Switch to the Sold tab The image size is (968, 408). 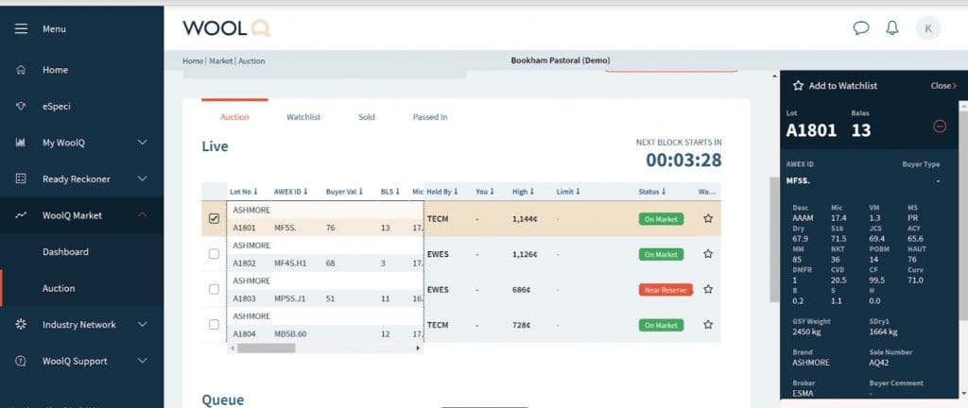[x=367, y=117]
